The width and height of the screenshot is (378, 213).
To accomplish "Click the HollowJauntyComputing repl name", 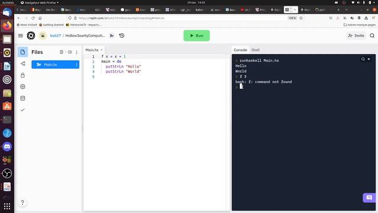I will coord(85,35).
